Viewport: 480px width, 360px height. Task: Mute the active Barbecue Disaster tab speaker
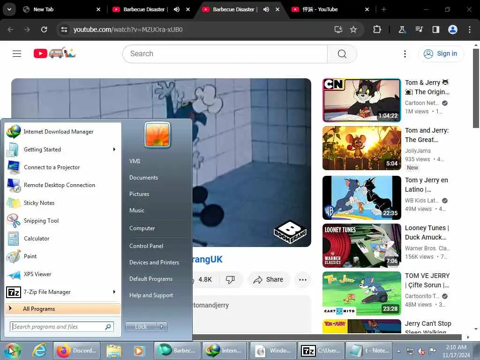(266, 9)
